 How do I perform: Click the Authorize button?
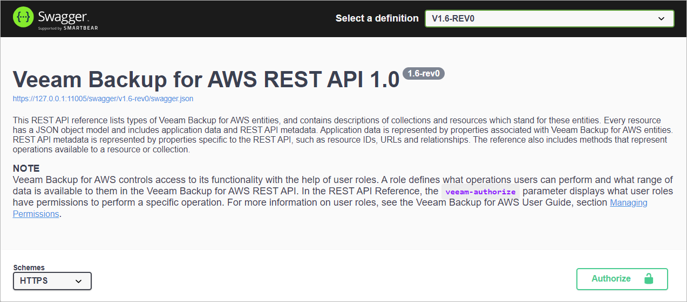622,279
